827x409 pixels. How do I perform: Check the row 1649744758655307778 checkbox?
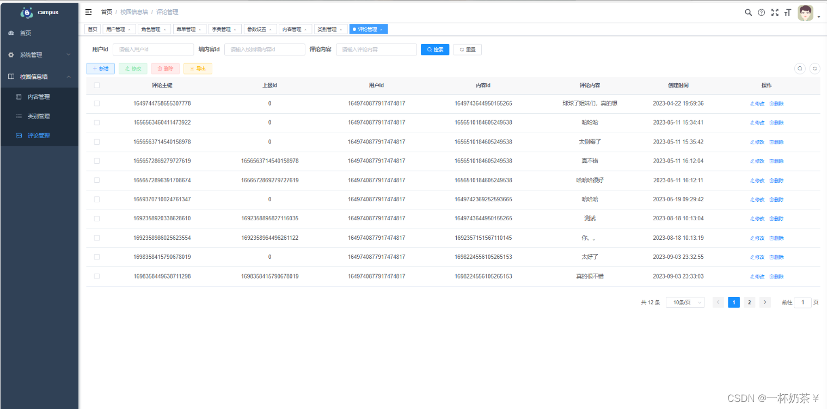[x=97, y=103]
